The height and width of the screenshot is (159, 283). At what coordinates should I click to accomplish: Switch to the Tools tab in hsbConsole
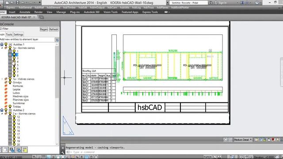click(x=9, y=34)
